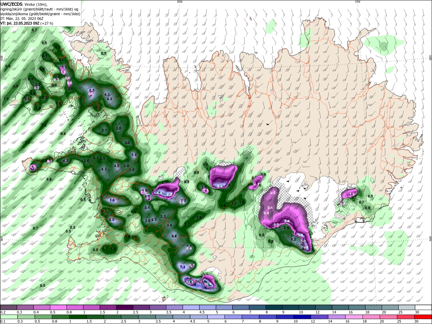Click the 5.6 precipitation value
The height and width of the screenshot is (324, 432).
pyautogui.click(x=189, y=246)
